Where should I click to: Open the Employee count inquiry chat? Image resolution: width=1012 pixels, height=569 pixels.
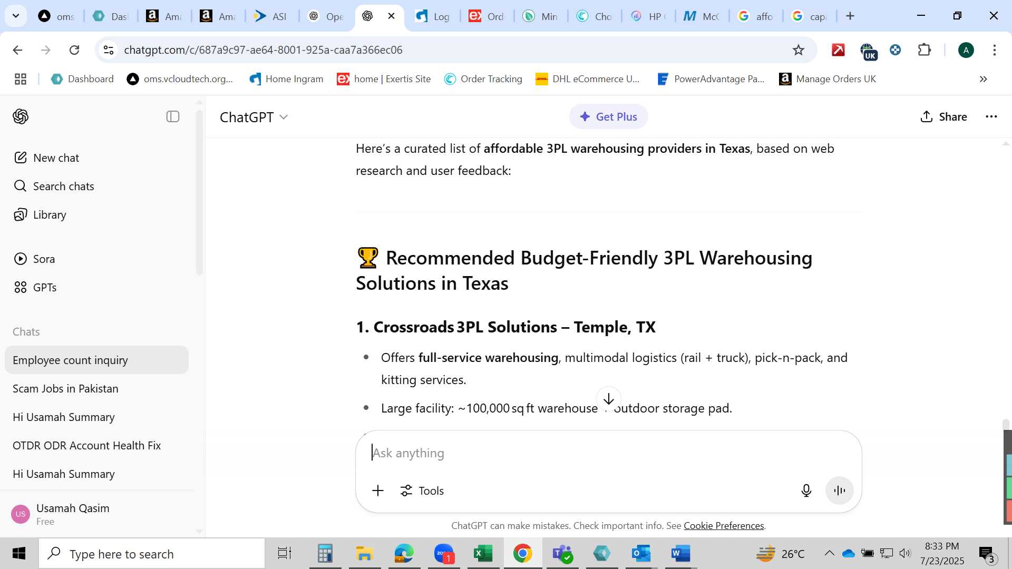tap(96, 360)
